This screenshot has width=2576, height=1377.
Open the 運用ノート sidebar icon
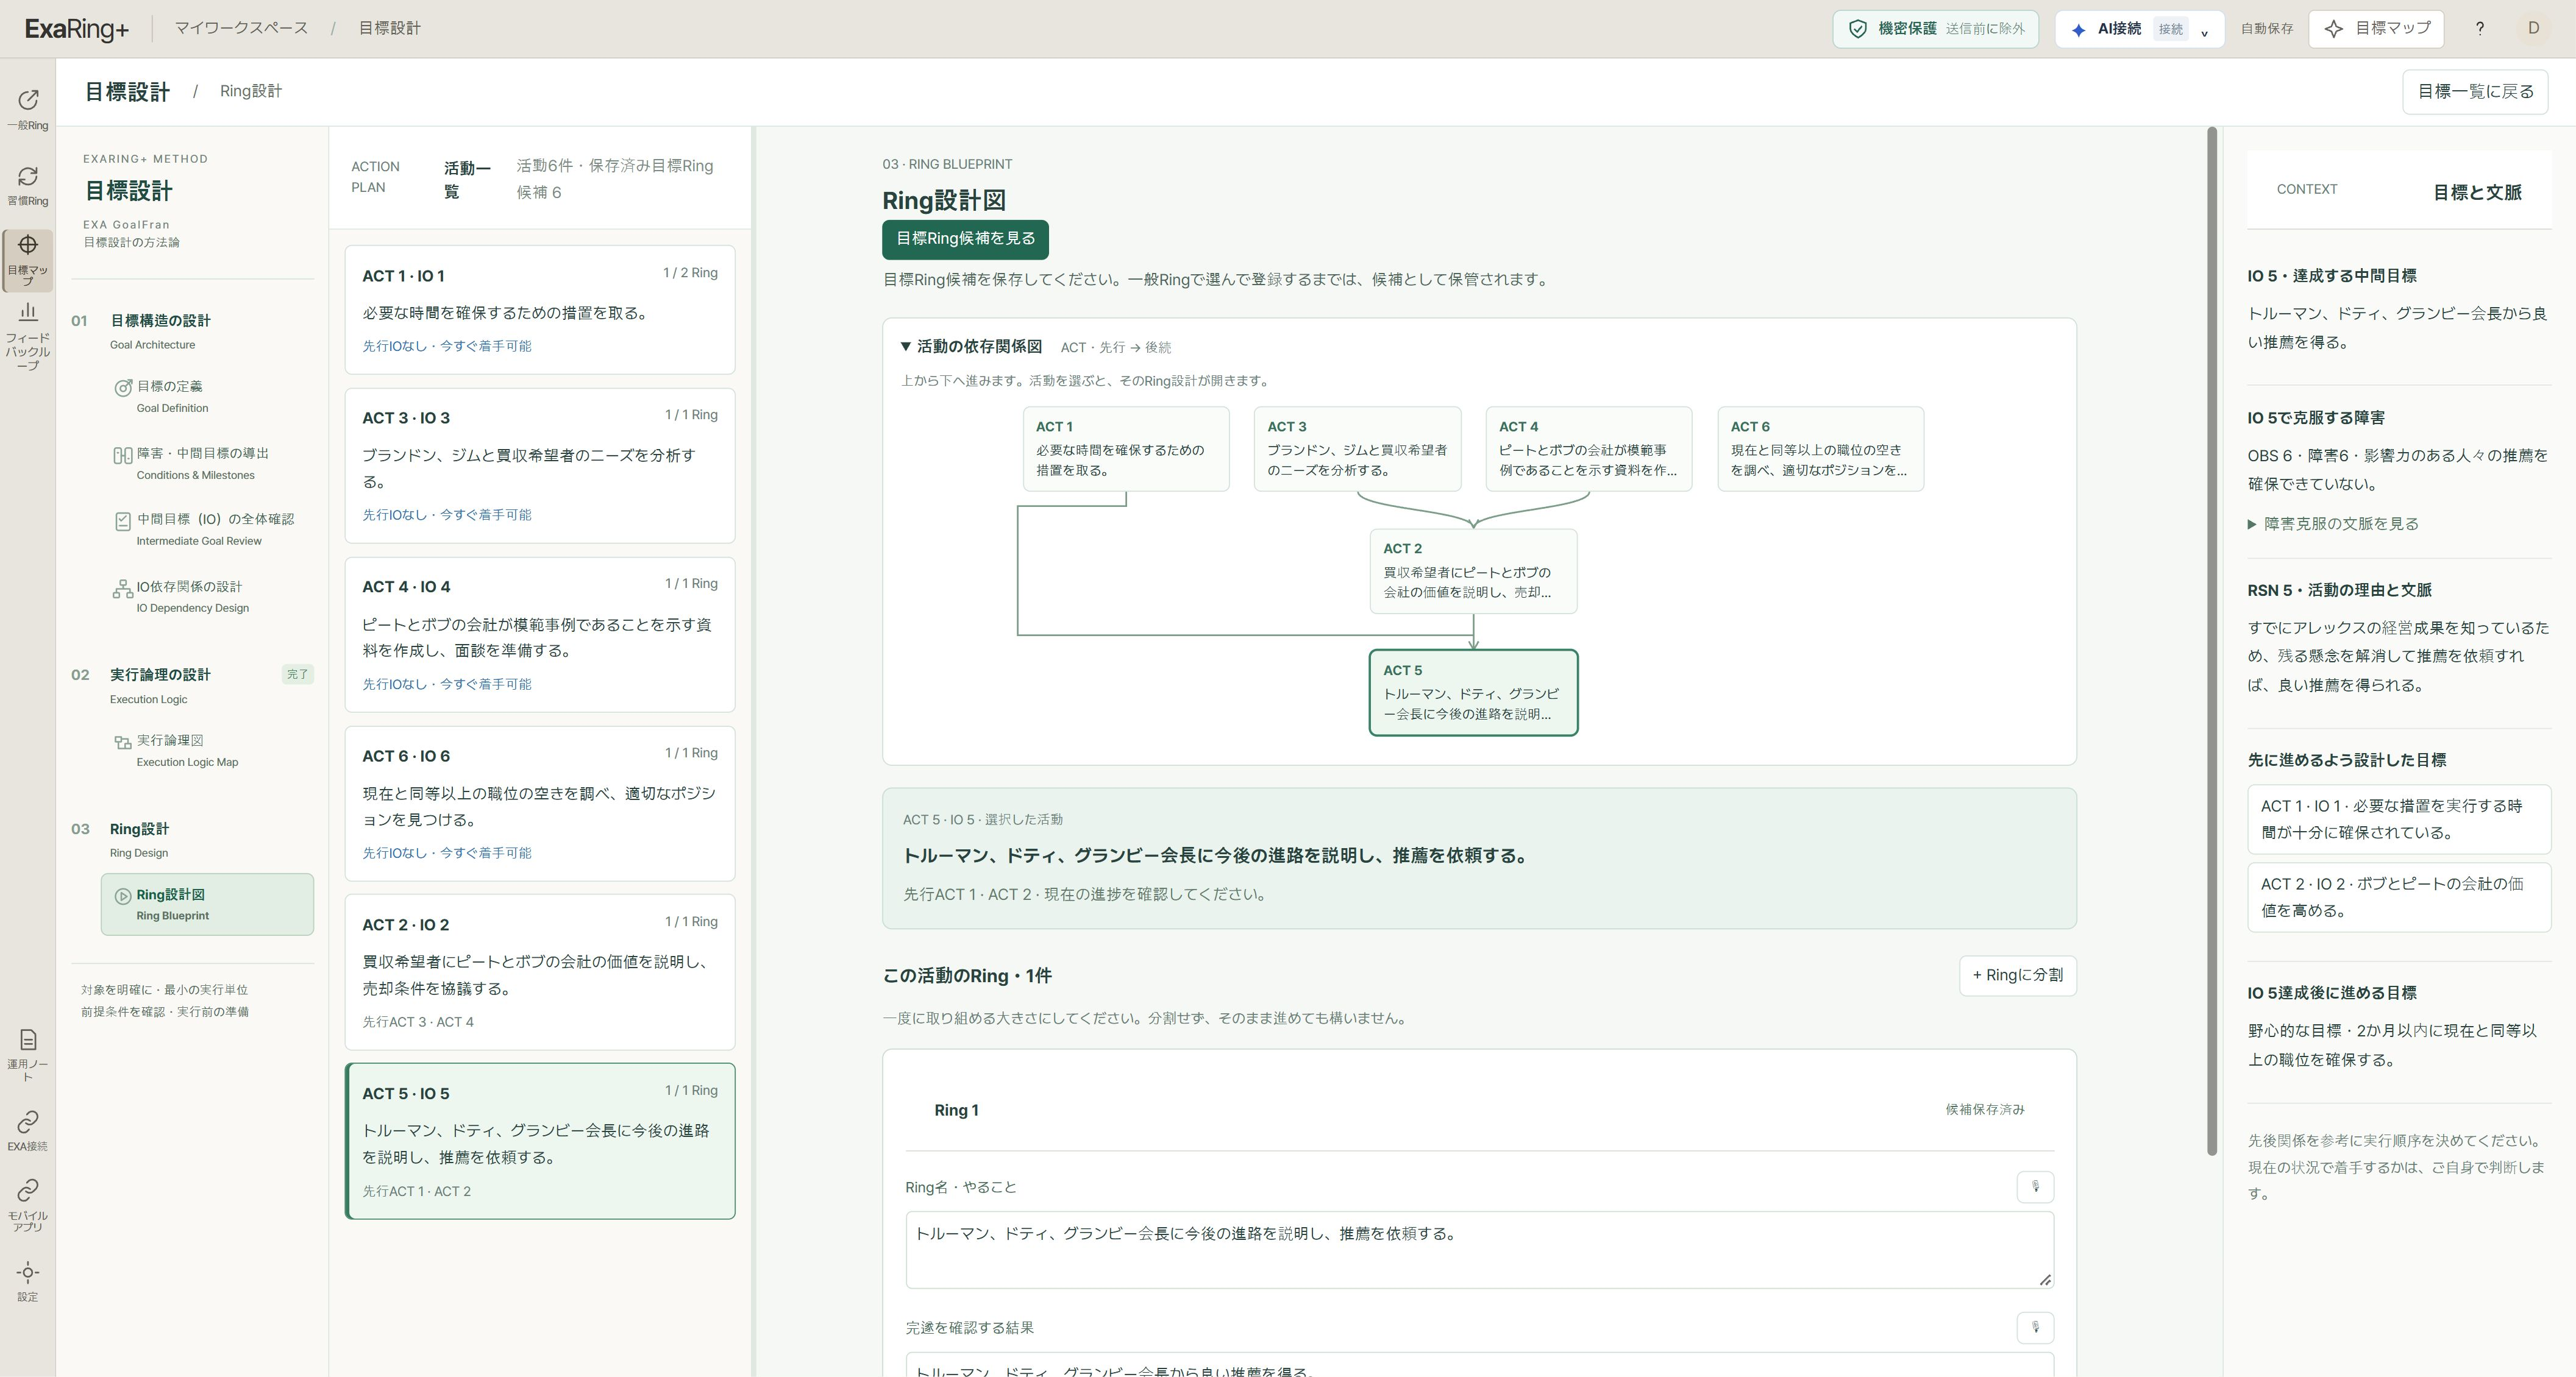pyautogui.click(x=28, y=1055)
